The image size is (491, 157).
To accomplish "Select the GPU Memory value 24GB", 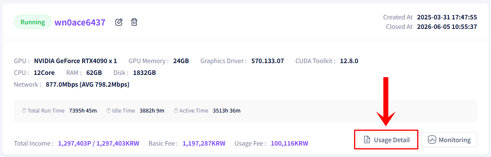I will 181,61.
